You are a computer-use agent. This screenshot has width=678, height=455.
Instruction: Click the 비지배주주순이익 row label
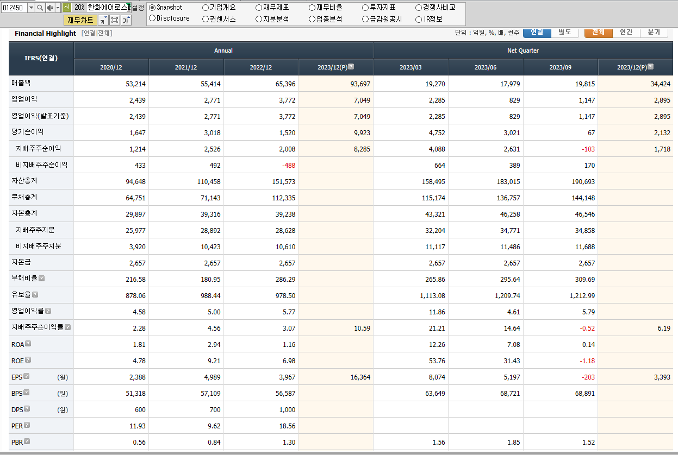(x=41, y=165)
